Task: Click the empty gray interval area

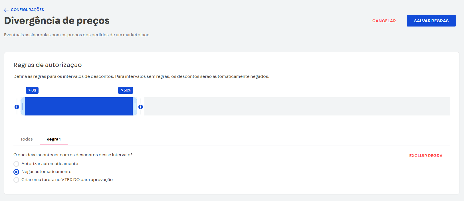Action: pos(297,106)
